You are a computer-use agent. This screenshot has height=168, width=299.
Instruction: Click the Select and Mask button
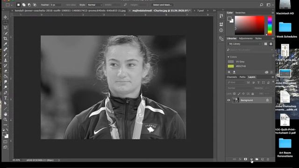pyautogui.click(x=162, y=5)
